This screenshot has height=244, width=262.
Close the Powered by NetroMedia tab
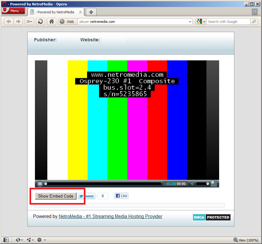tap(80, 12)
